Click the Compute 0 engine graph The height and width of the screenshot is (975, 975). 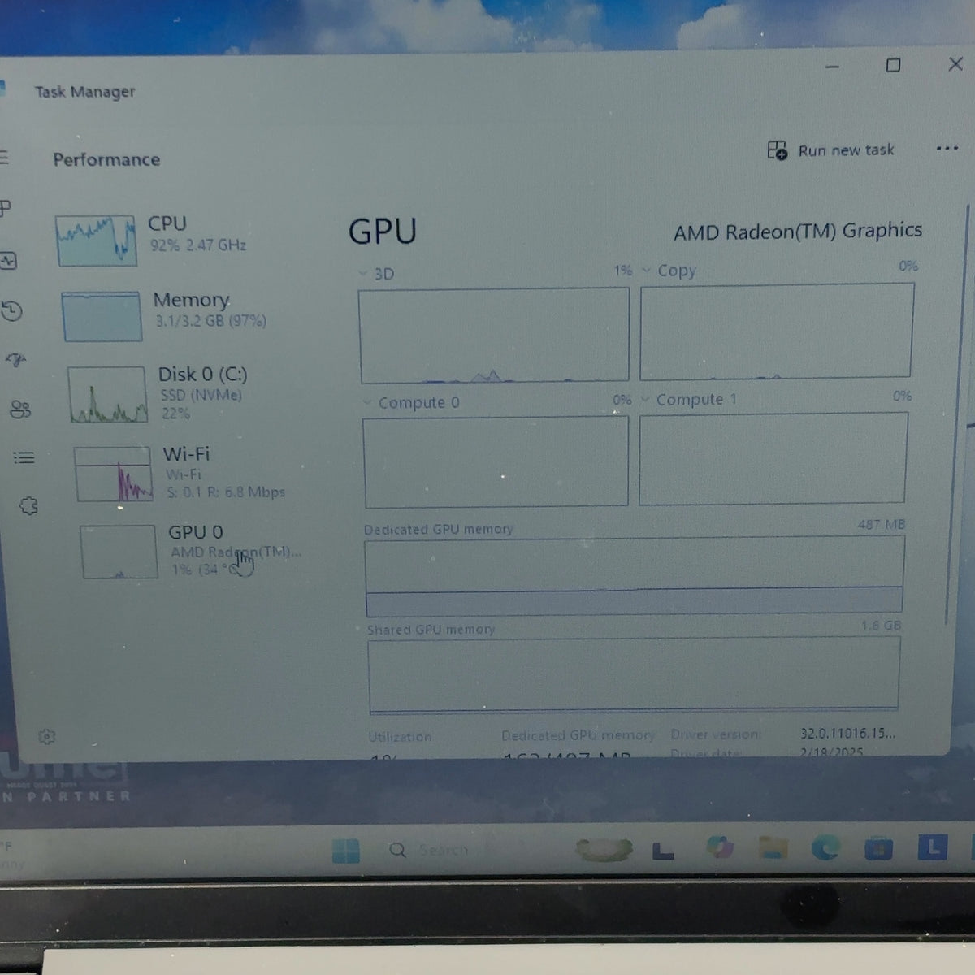point(496,461)
